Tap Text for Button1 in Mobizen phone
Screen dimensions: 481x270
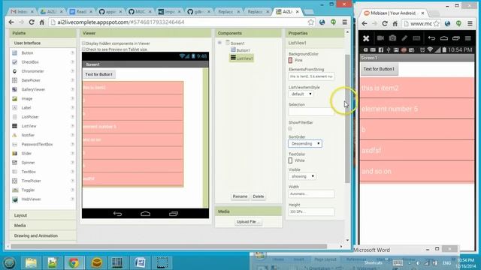[x=379, y=69]
